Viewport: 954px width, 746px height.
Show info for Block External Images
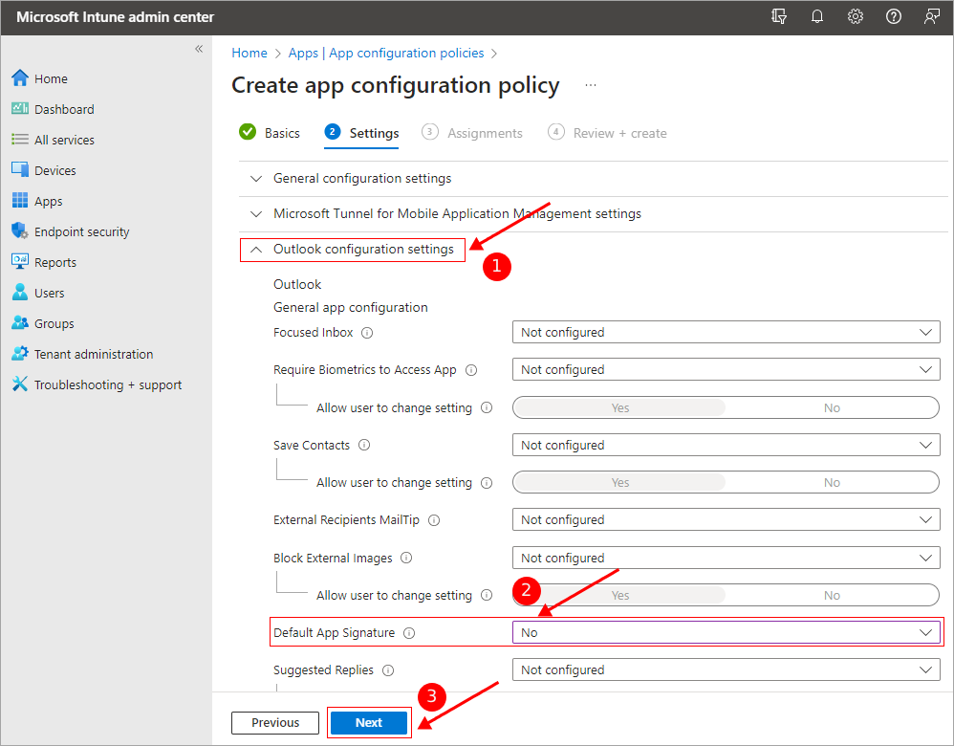[x=406, y=558]
